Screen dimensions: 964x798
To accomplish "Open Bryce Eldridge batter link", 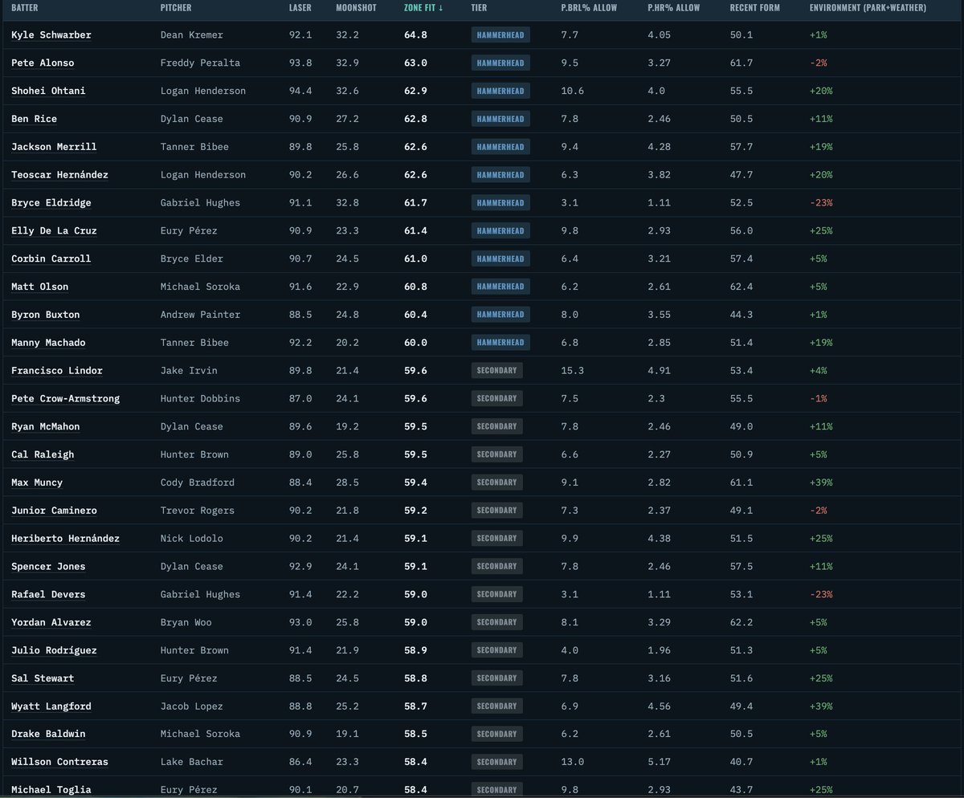I will 51,203.
